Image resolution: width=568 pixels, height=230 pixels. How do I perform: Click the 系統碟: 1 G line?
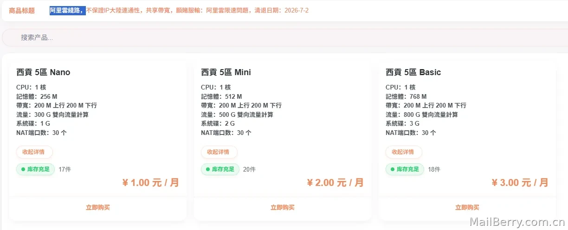[33, 124]
